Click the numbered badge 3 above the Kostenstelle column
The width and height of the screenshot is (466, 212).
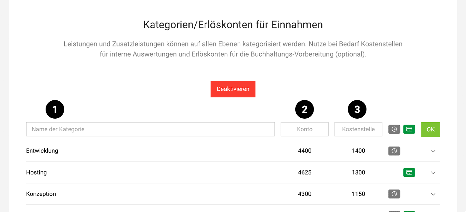pos(357,109)
